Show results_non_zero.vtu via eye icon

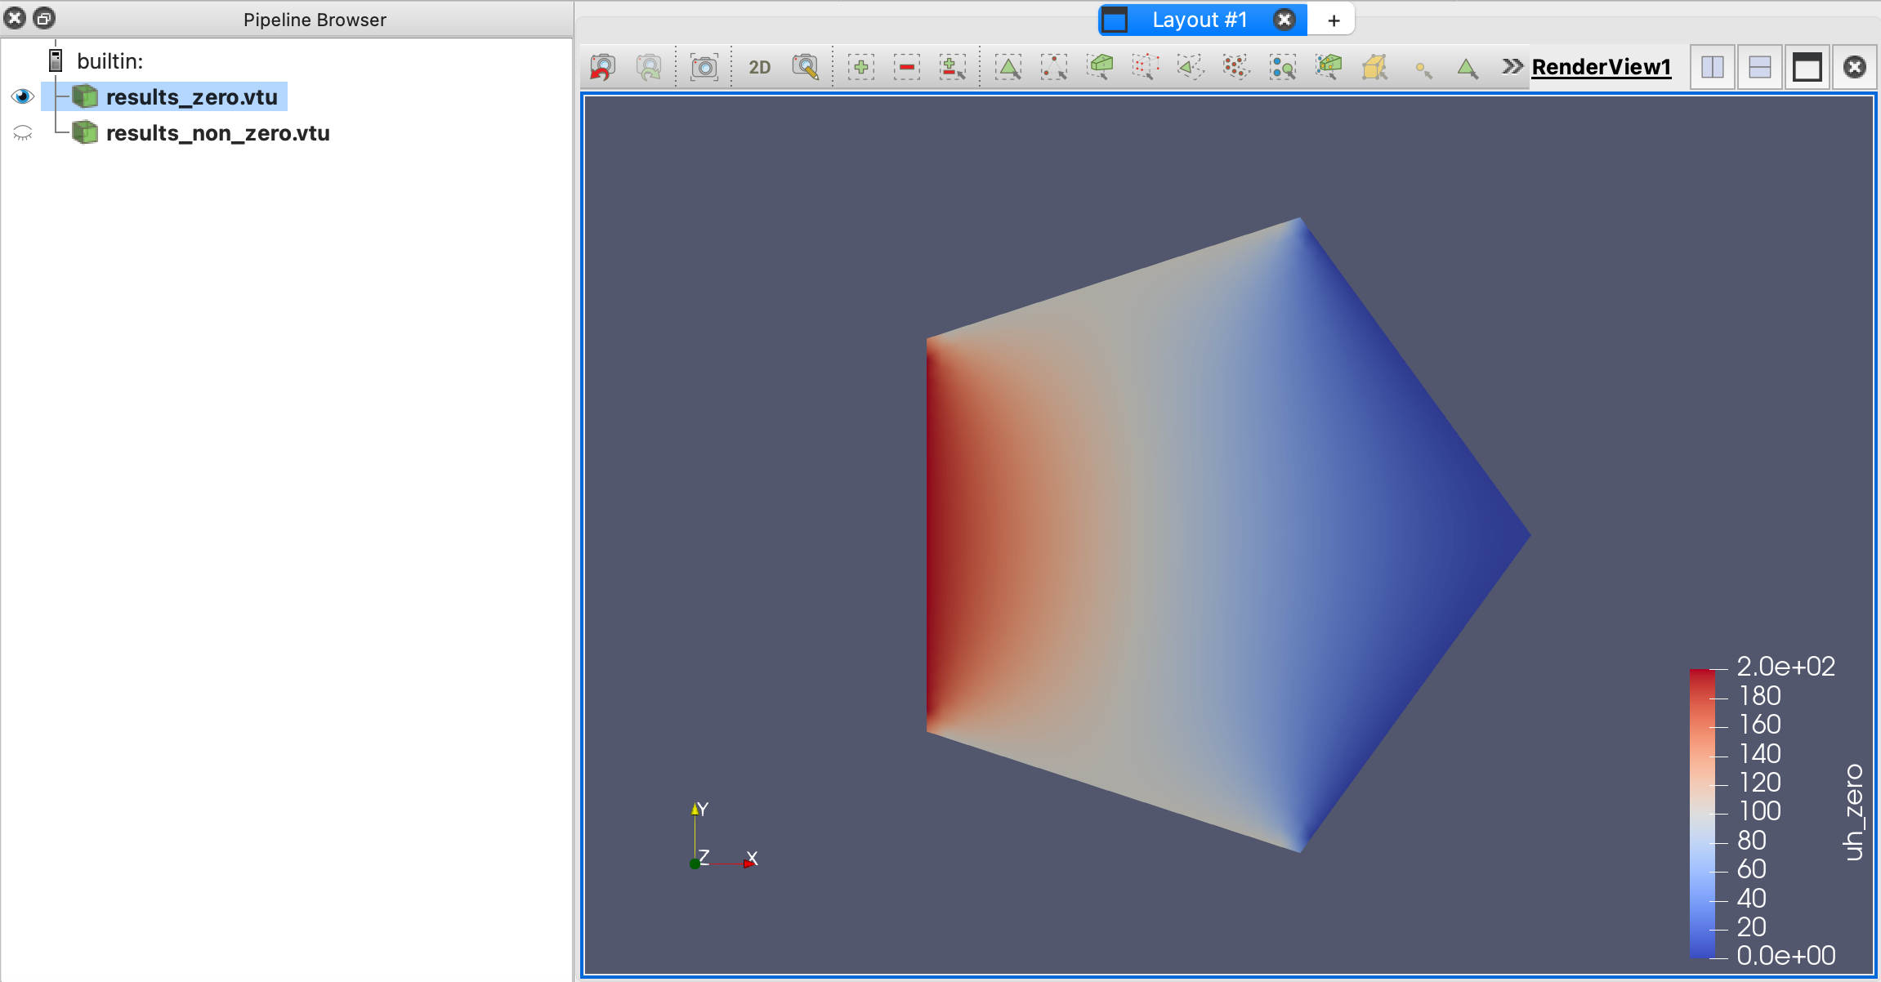[23, 132]
